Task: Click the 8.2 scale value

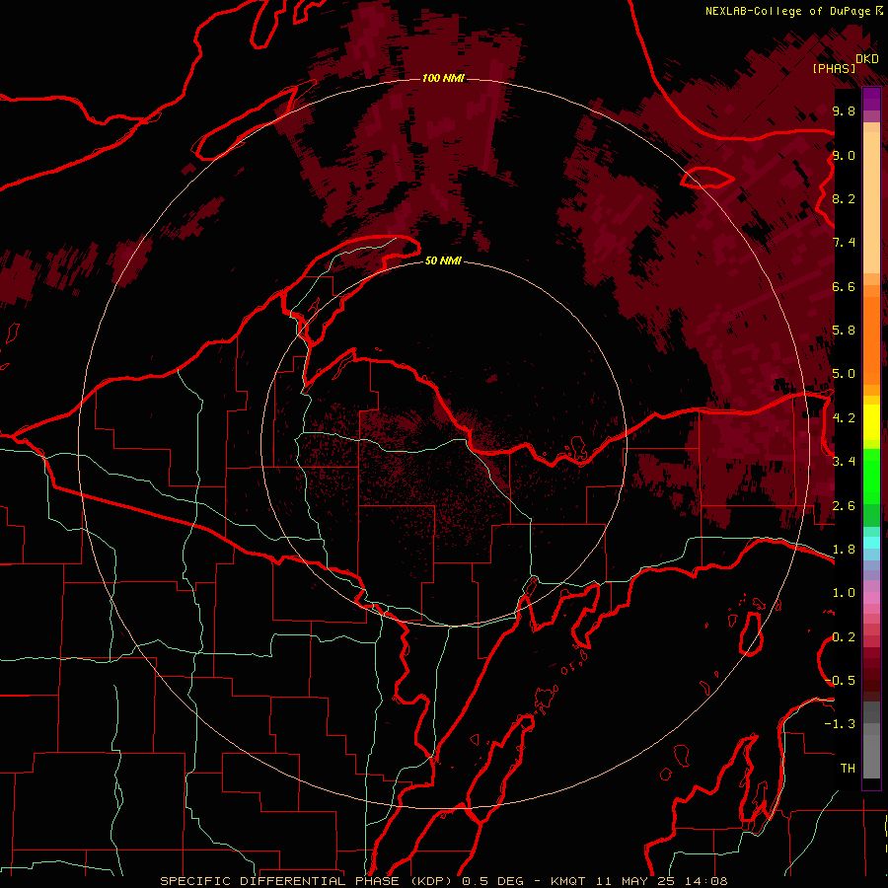Action: (844, 198)
